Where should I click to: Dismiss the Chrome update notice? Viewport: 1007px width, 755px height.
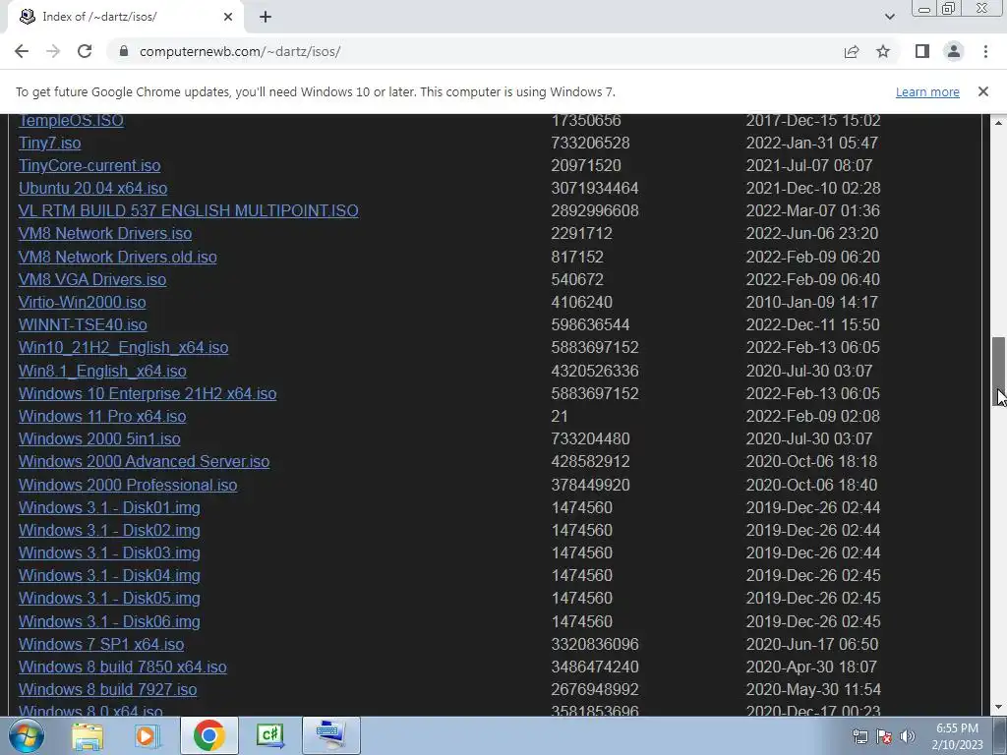pyautogui.click(x=982, y=91)
